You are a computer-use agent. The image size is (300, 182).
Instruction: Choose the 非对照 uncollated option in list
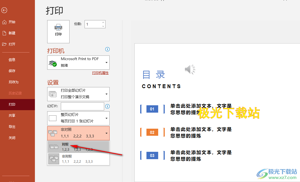[79, 159]
